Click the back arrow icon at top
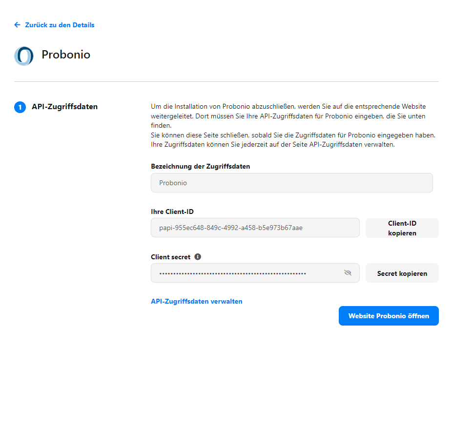This screenshot has width=453, height=443. (18, 25)
